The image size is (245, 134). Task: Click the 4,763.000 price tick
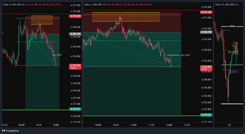[206, 39]
